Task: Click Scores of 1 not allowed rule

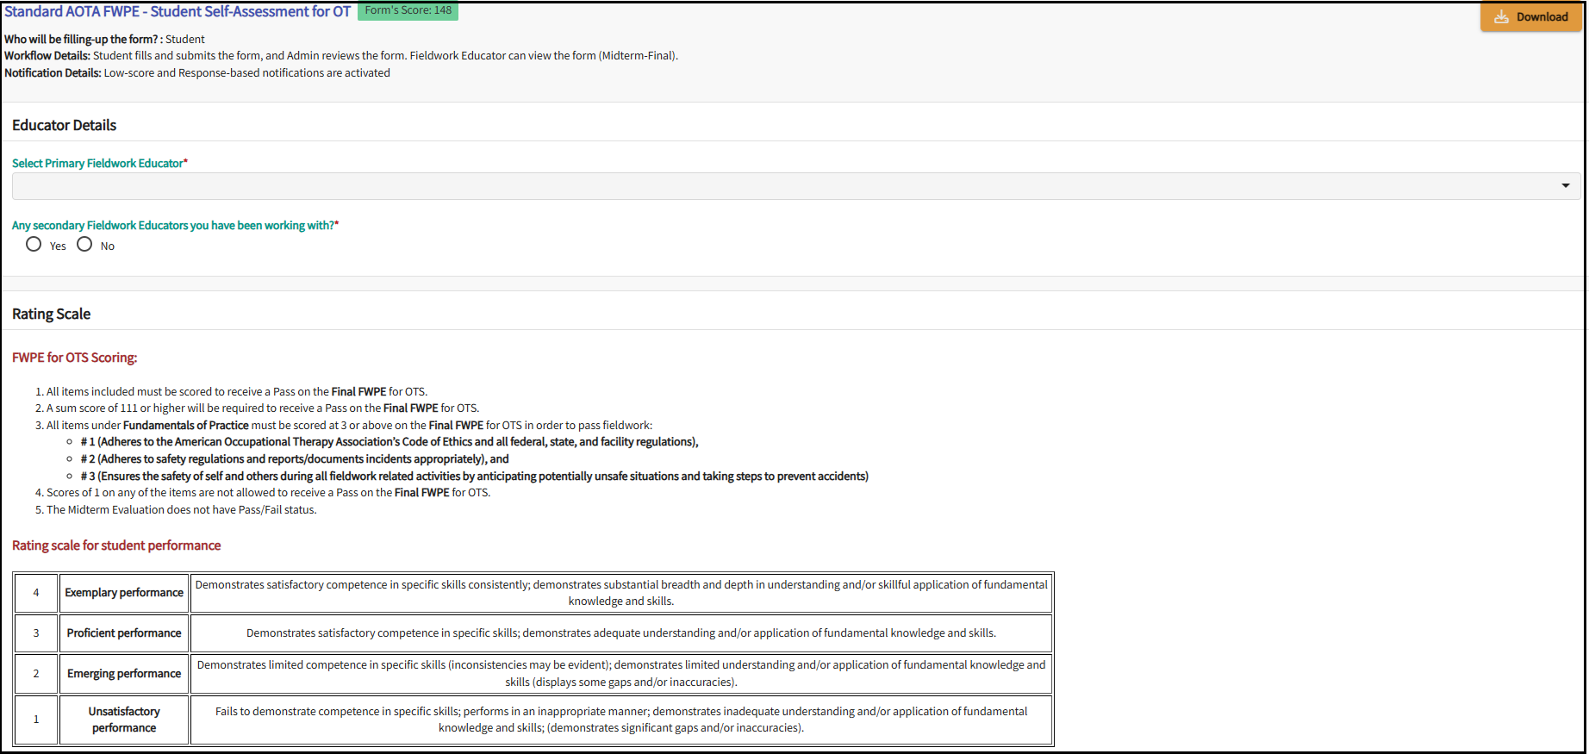Action: pyautogui.click(x=268, y=493)
